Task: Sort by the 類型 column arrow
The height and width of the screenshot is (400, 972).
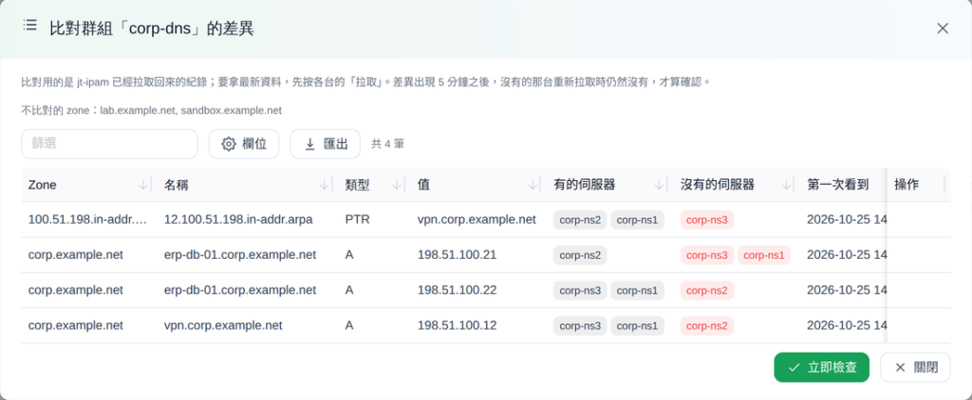Action: click(397, 185)
